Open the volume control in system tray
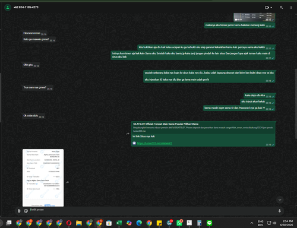This screenshot has width=297, height=228. [274, 223]
